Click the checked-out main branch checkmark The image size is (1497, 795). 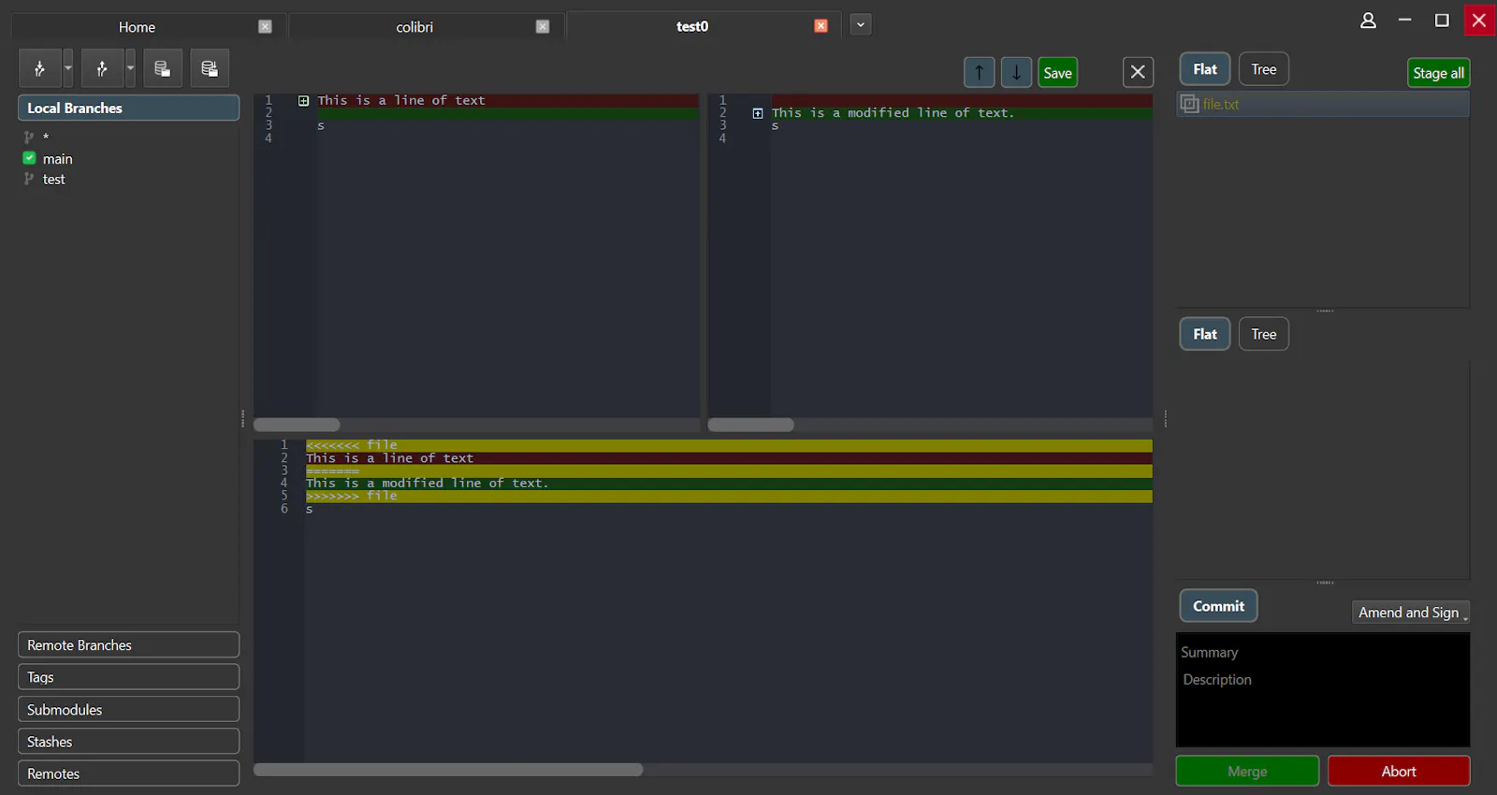[x=29, y=158]
